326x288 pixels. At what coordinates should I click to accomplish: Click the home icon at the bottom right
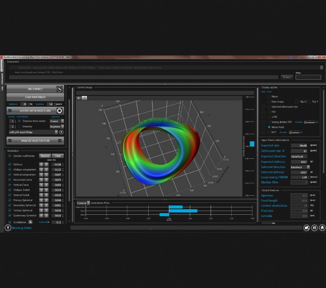pyautogui.click(x=322, y=228)
